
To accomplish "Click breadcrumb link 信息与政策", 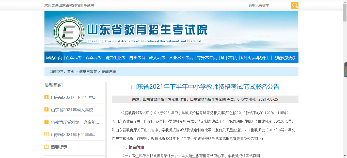I will pos(88,72).
